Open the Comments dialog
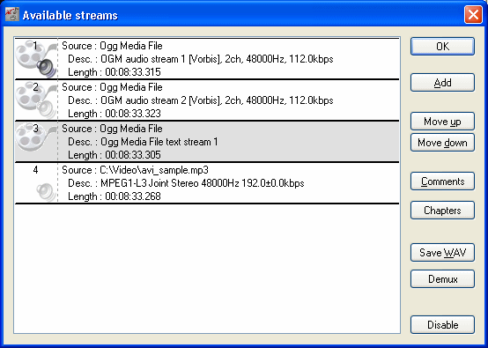488x348 pixels. click(x=442, y=181)
